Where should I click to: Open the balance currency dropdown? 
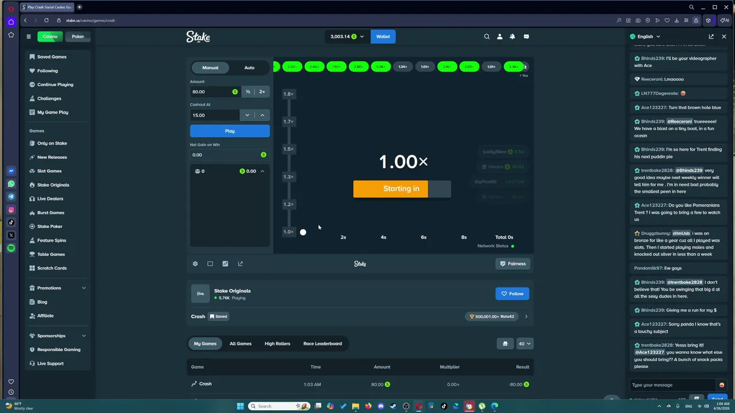point(347,37)
